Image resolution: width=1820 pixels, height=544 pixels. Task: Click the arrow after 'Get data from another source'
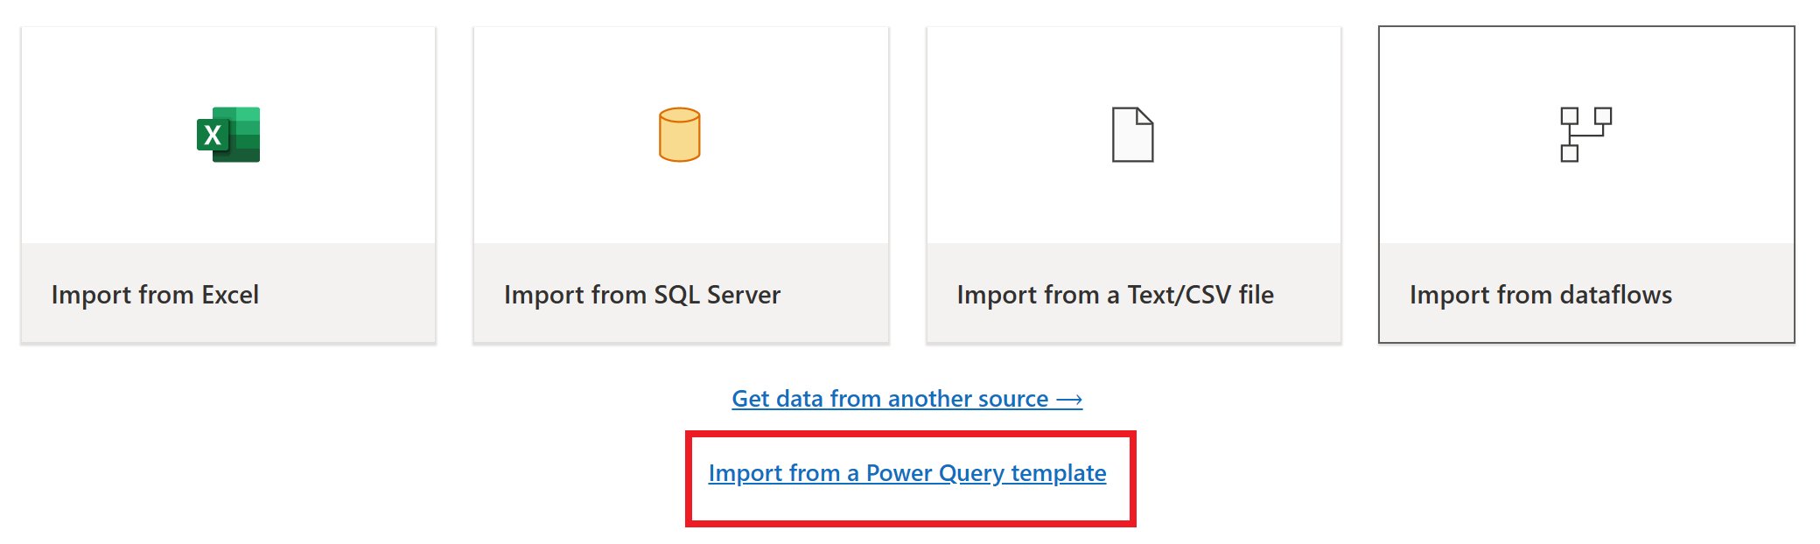coord(1069,400)
